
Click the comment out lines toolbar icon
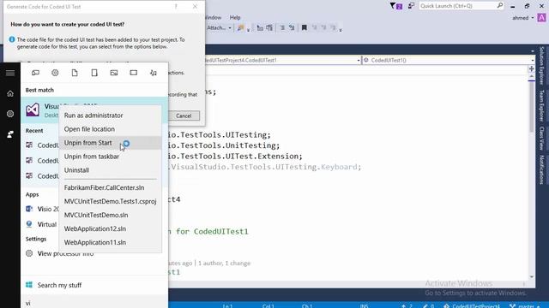(282, 27)
